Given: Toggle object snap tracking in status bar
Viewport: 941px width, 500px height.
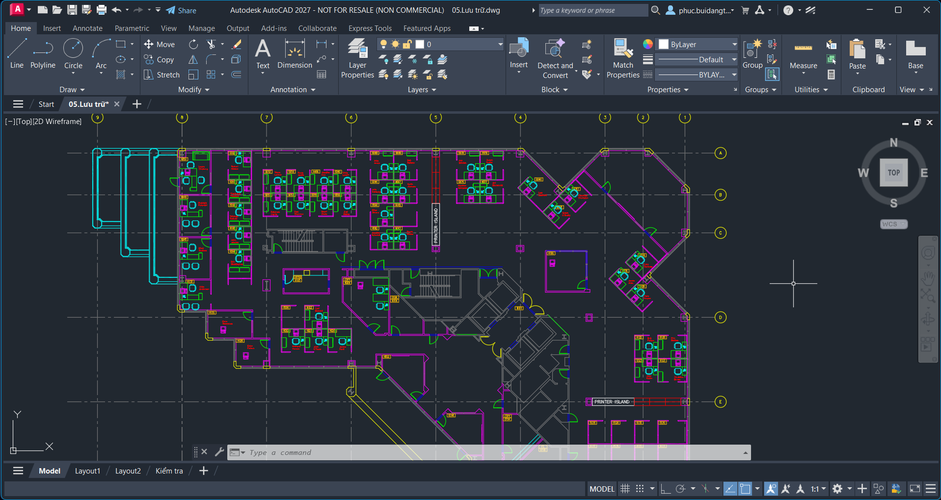Looking at the screenshot, I should click(730, 489).
